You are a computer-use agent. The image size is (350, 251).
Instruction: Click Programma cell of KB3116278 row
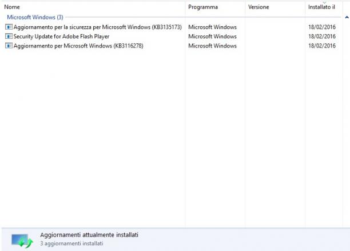click(x=212, y=46)
